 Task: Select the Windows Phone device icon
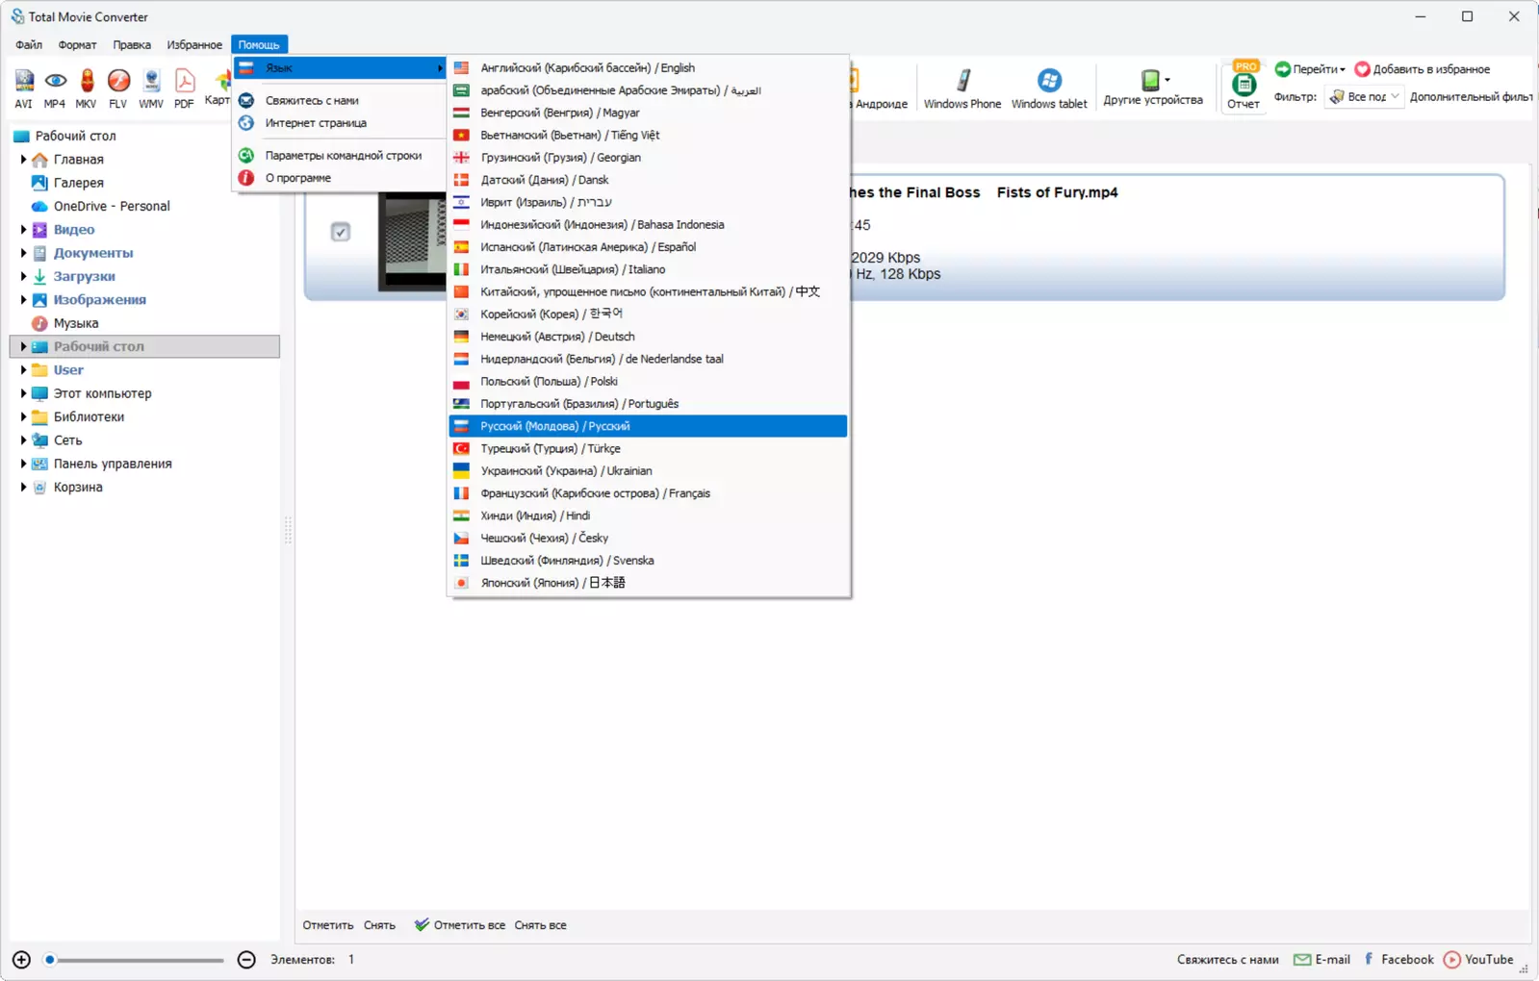[x=962, y=88]
